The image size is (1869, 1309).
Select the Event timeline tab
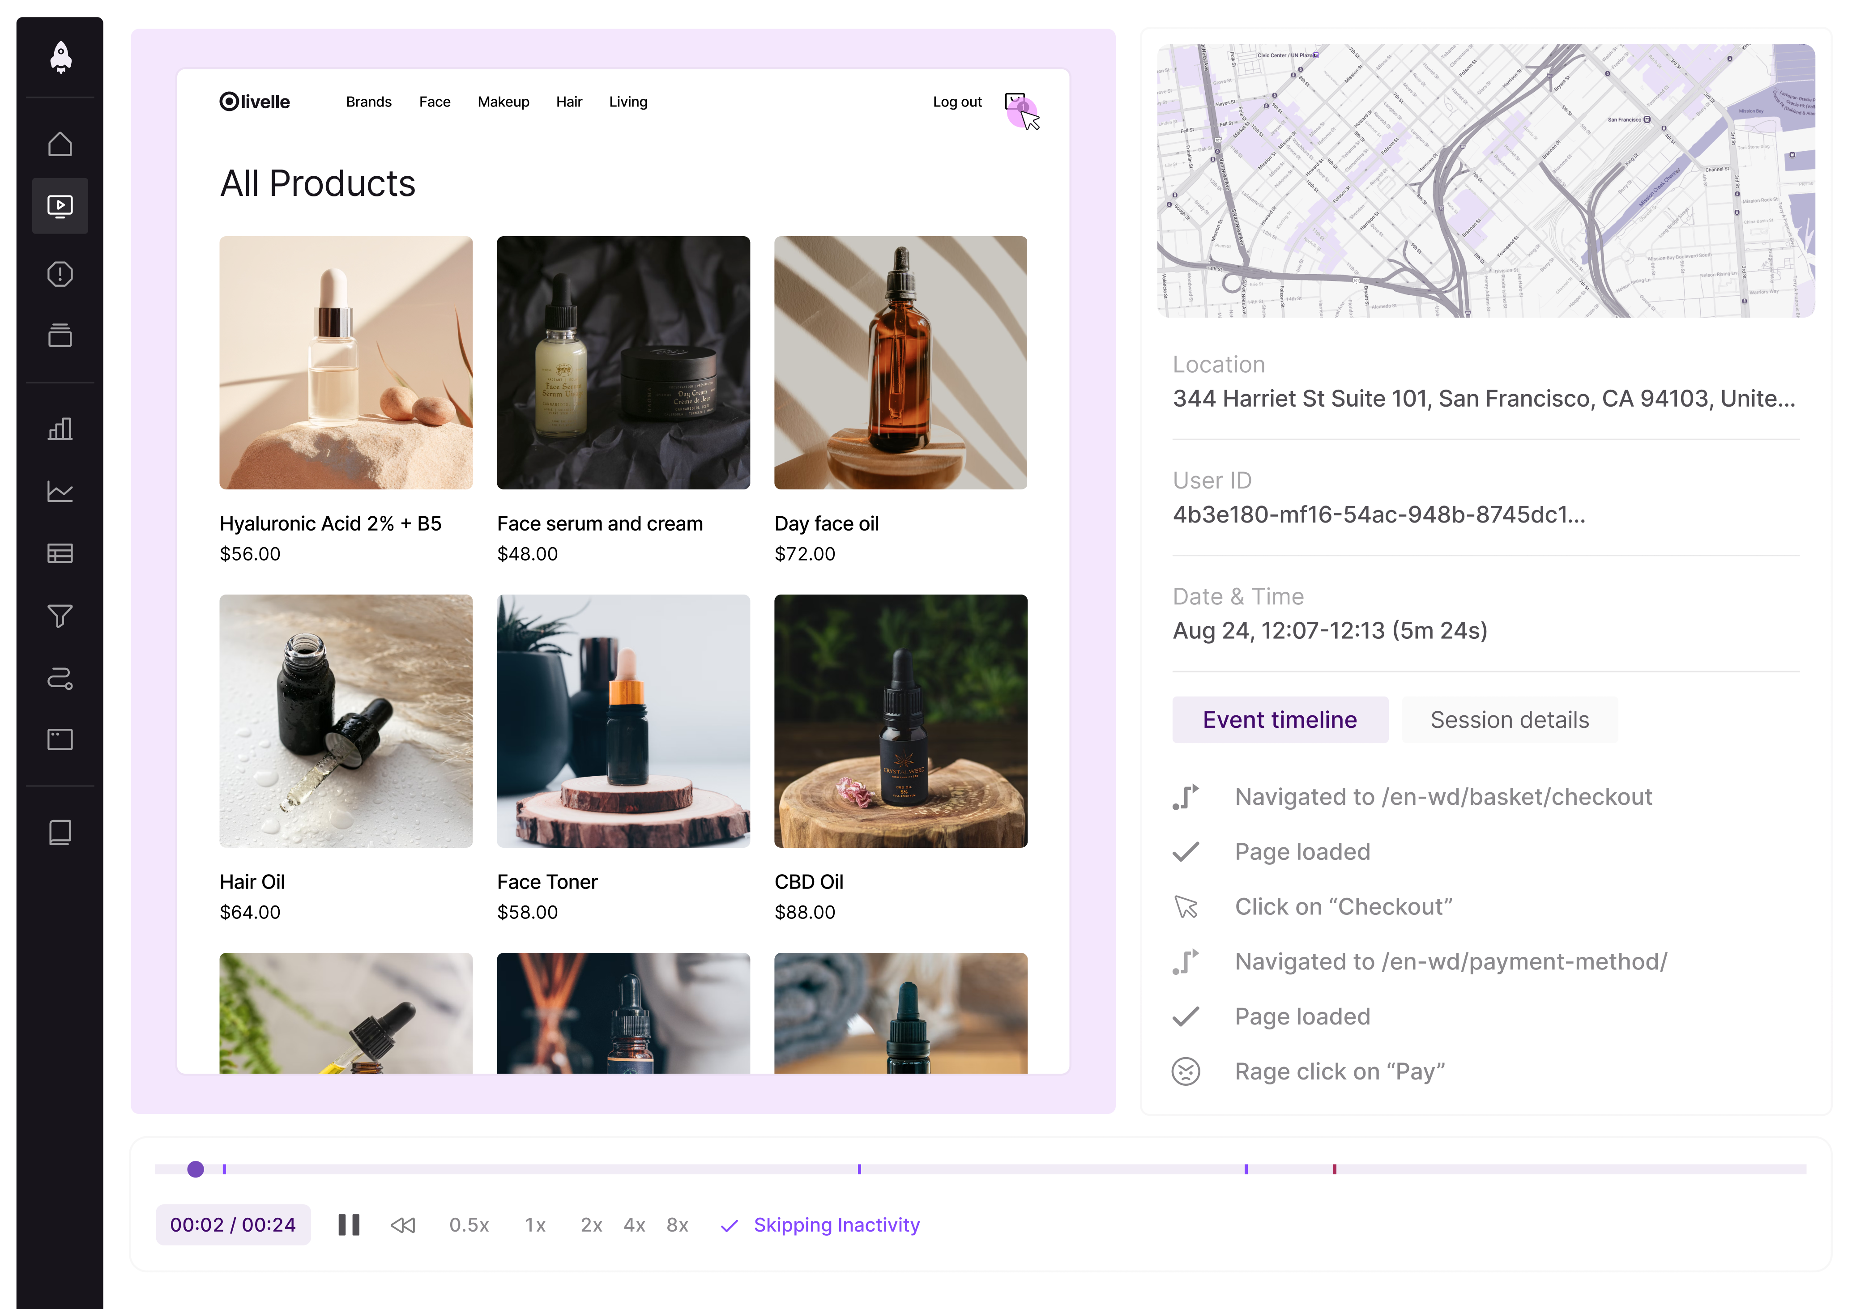(1280, 720)
